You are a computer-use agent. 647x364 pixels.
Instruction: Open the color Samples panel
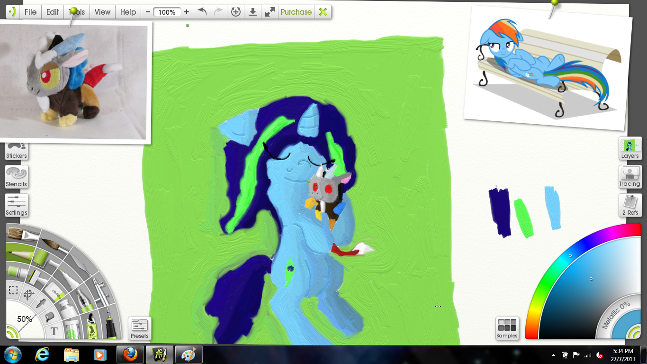[x=507, y=328]
